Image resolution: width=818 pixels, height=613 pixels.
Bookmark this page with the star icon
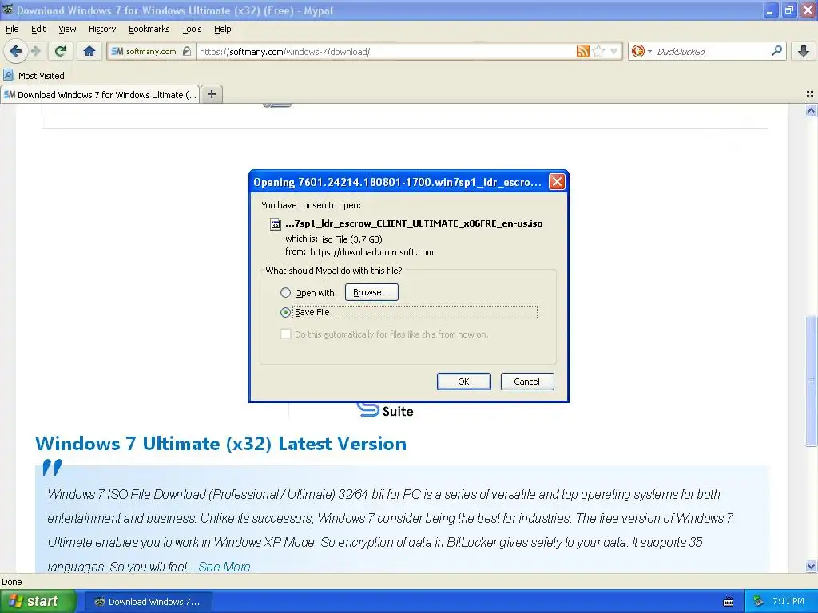pos(598,51)
